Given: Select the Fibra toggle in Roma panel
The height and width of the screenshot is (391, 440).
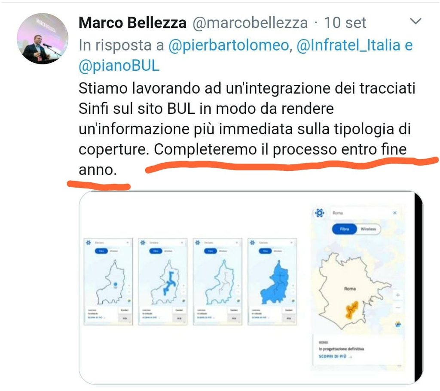Looking at the screenshot, I should point(344,229).
